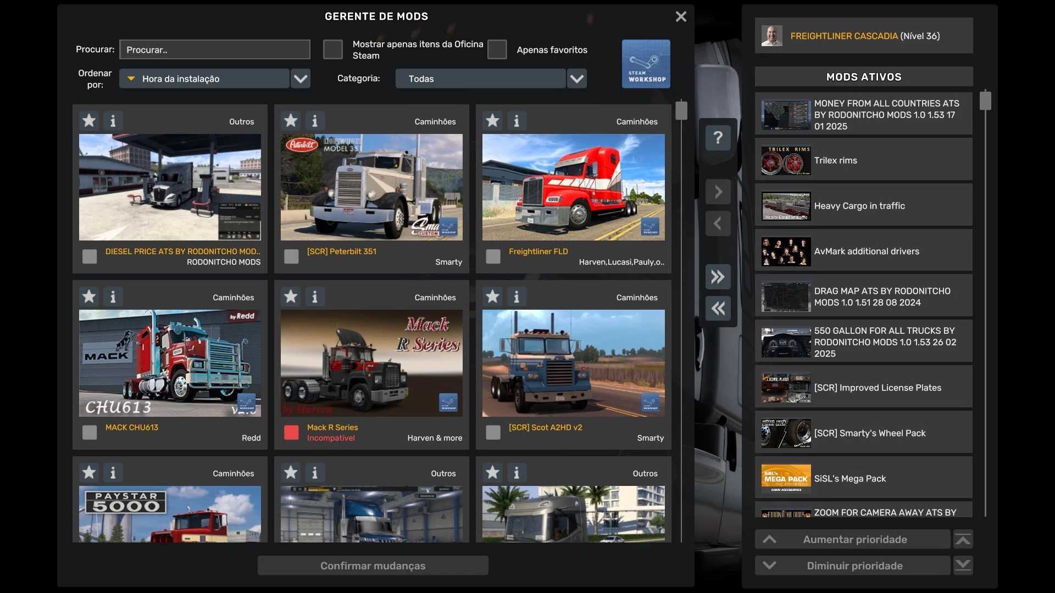Open the Categoria dropdown arrow
This screenshot has width=1055, height=593.
(576, 79)
